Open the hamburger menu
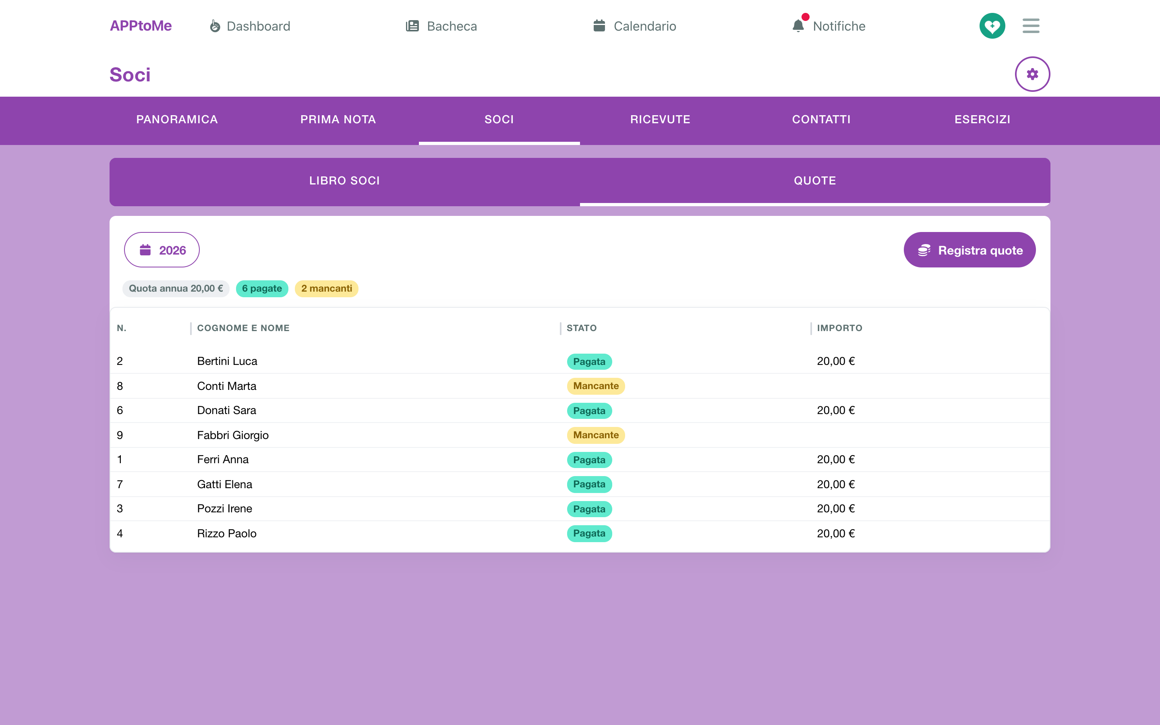Image resolution: width=1160 pixels, height=725 pixels. point(1031,26)
